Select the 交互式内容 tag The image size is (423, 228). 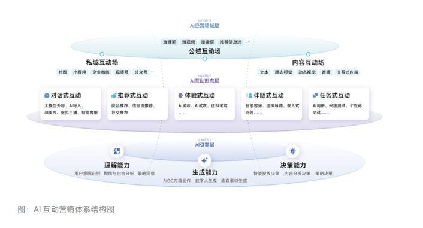pos(347,72)
